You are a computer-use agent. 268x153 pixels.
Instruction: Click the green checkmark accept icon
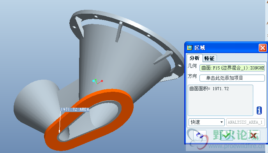coord(227,135)
